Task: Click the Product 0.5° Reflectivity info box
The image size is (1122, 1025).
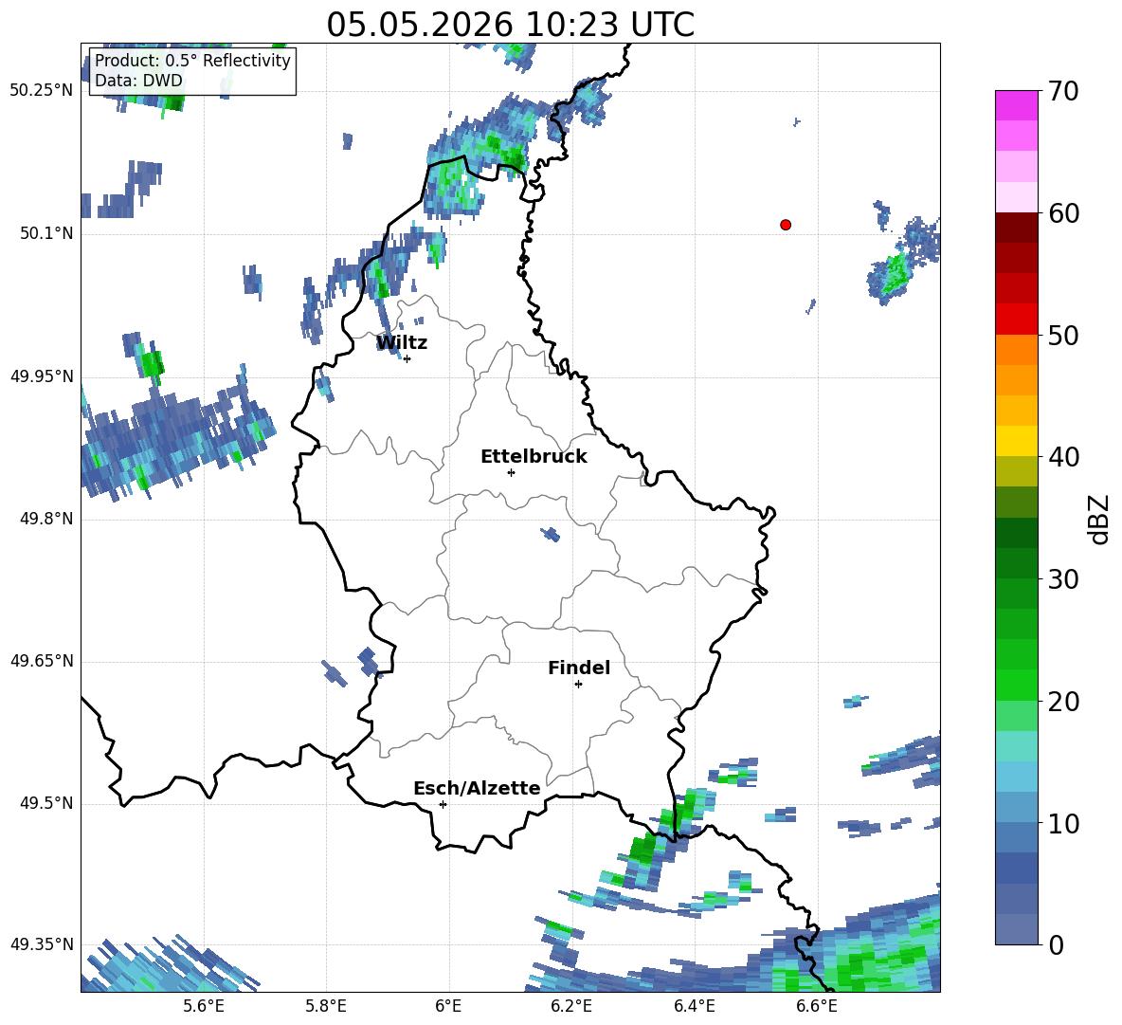Action: (192, 70)
